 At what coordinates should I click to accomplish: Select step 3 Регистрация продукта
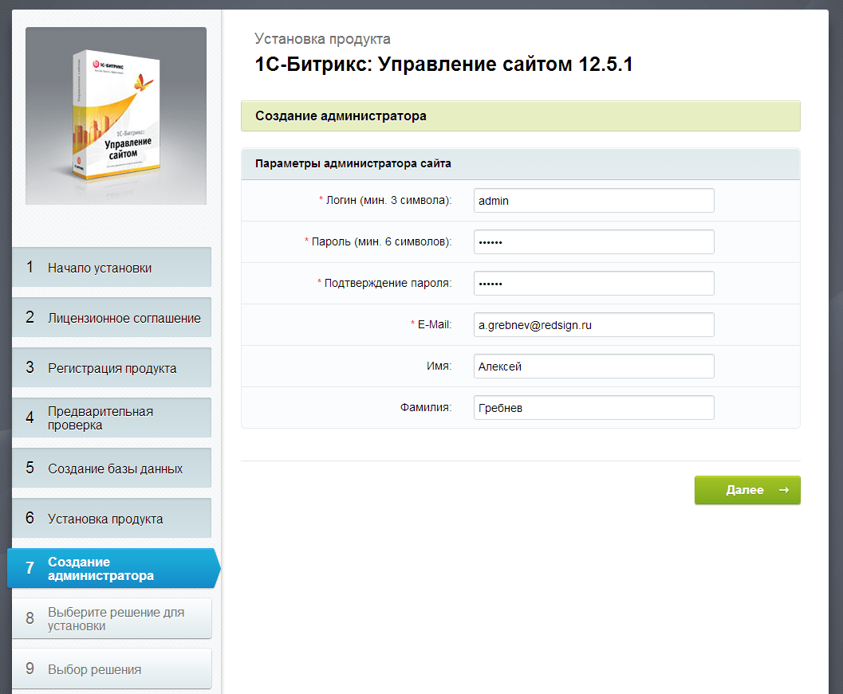(112, 367)
